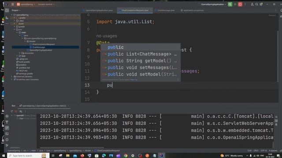Expand the .idea folder

15,21
